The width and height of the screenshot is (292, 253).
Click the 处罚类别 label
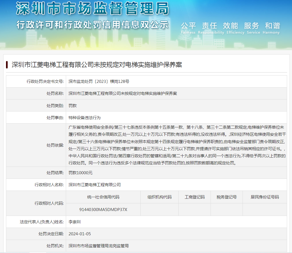coord(55,106)
